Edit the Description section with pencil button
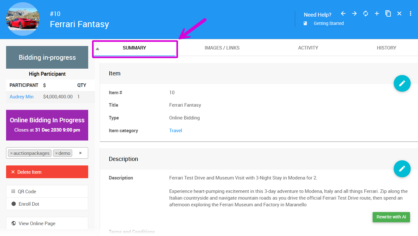Image resolution: width=418 pixels, height=236 pixels. [x=402, y=169]
